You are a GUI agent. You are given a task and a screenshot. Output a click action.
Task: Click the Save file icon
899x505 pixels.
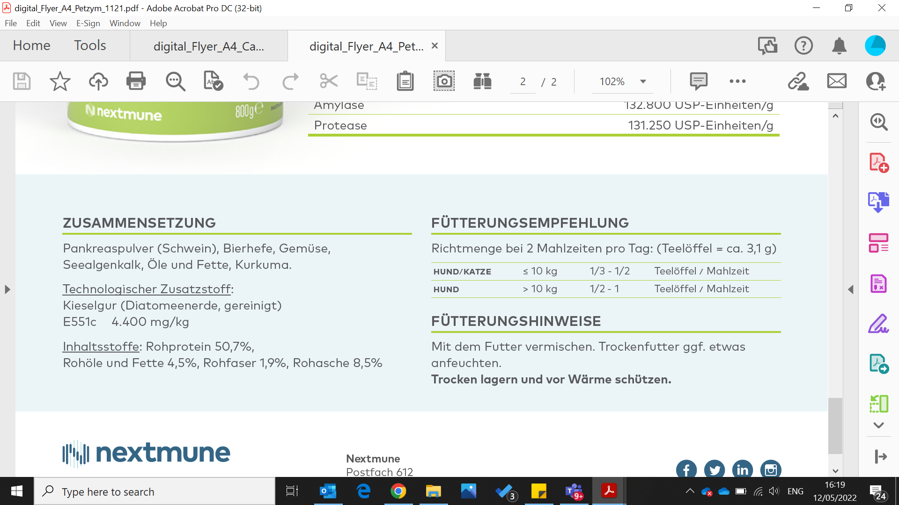[22, 81]
